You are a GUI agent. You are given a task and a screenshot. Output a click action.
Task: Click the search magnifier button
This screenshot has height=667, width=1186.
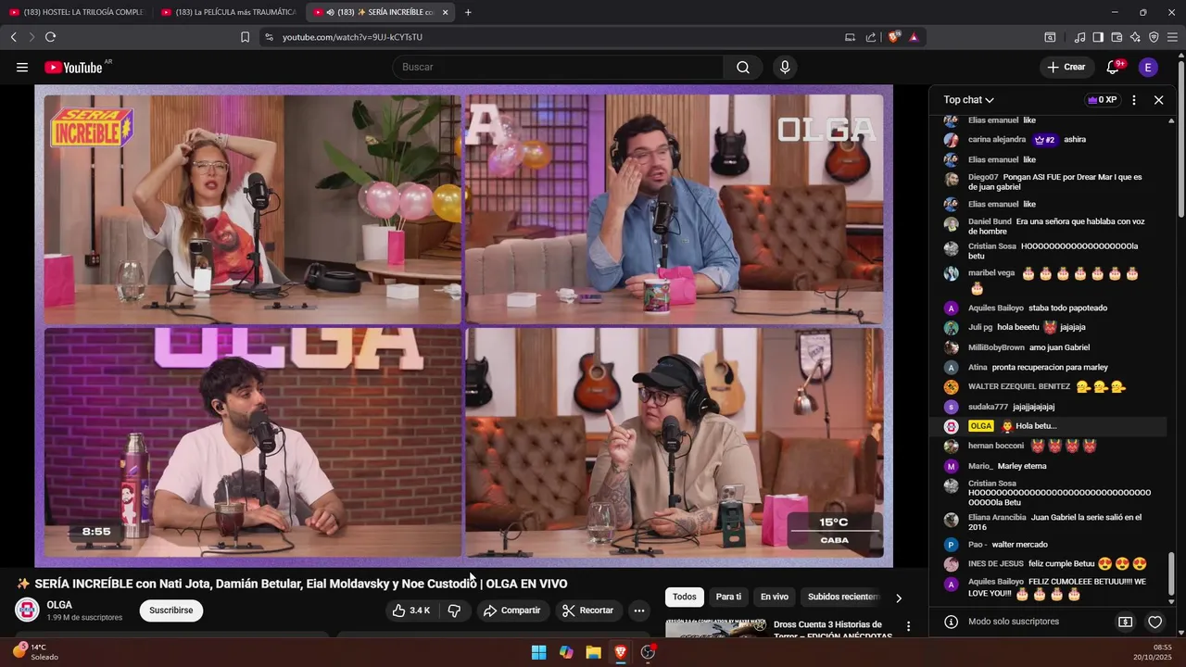[743, 67]
